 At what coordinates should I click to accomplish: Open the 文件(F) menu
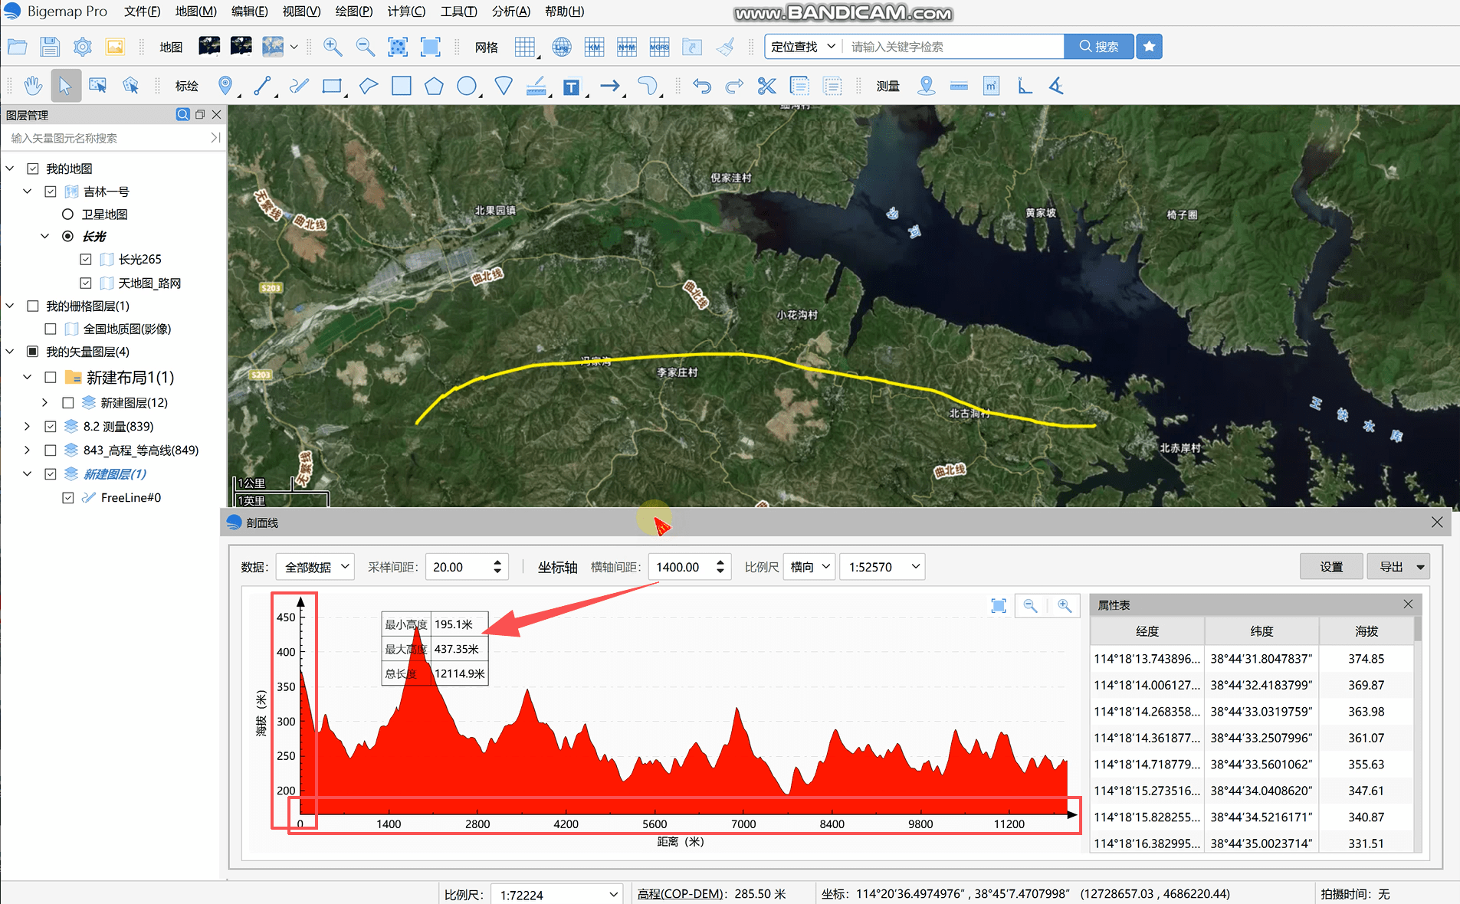tap(142, 11)
